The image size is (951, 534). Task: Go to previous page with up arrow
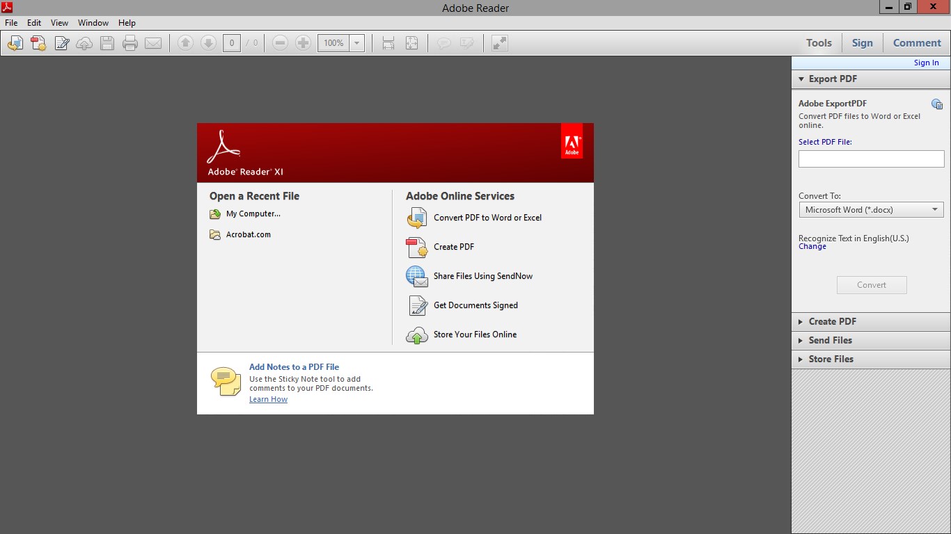pos(185,43)
